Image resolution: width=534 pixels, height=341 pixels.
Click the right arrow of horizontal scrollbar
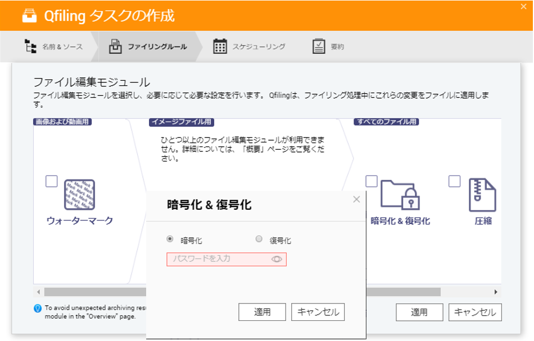click(x=496, y=292)
